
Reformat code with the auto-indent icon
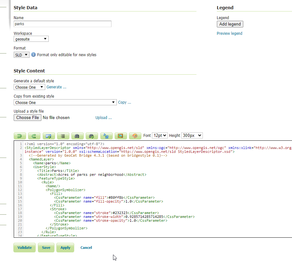63,136
